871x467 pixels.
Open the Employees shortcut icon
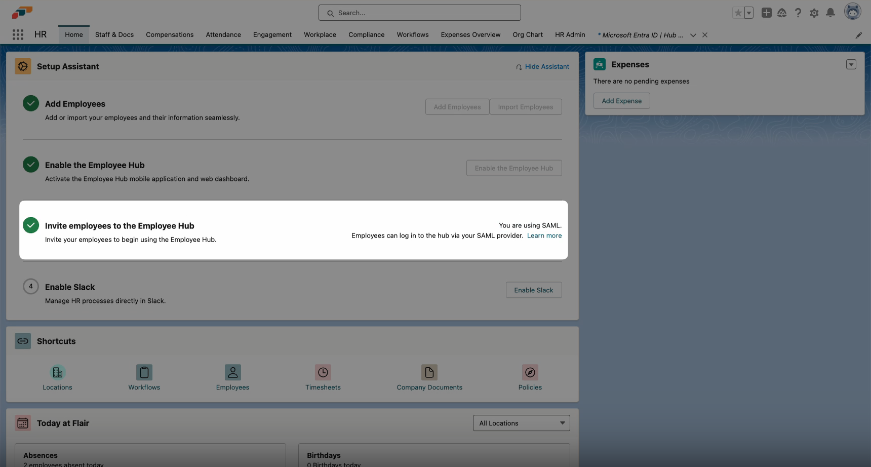[x=233, y=372]
